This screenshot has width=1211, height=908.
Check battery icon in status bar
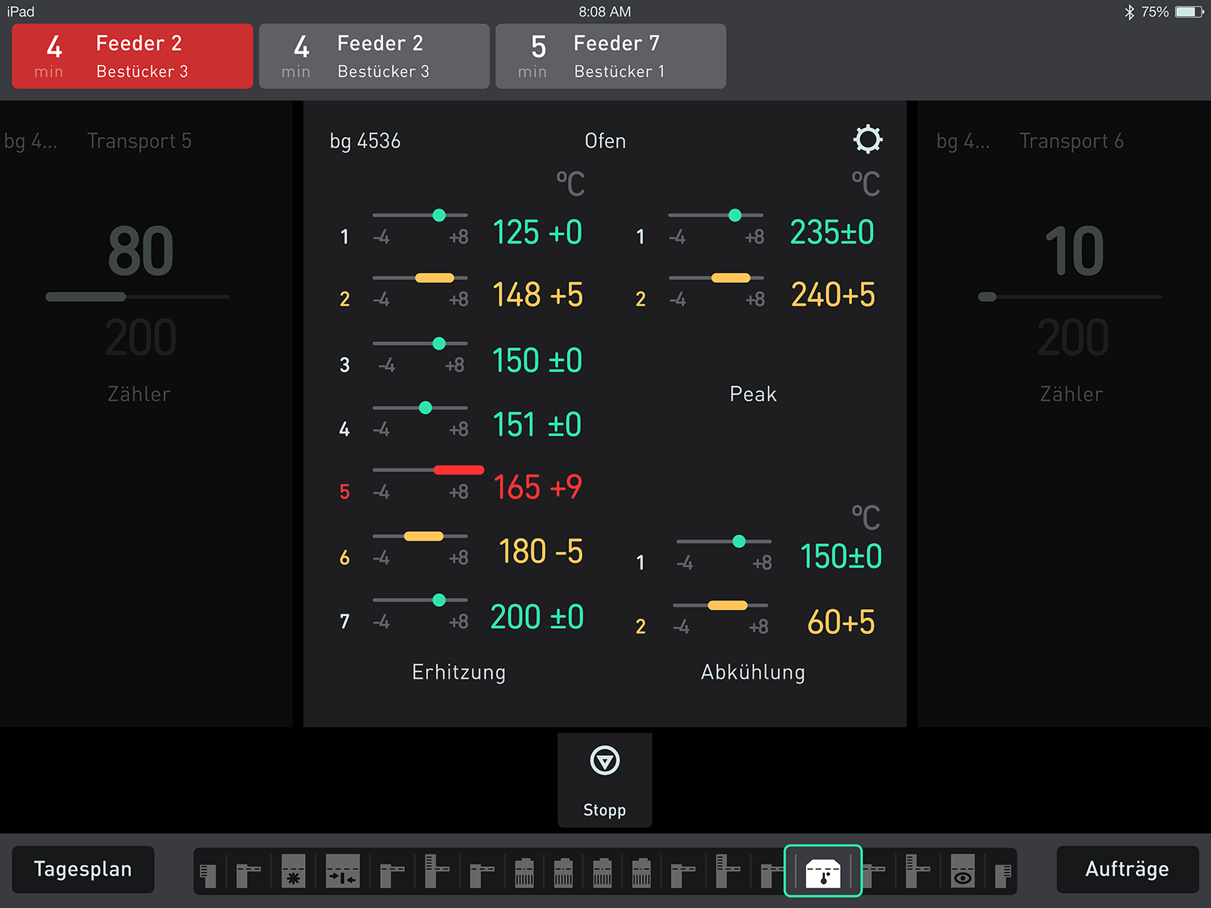(x=1189, y=12)
